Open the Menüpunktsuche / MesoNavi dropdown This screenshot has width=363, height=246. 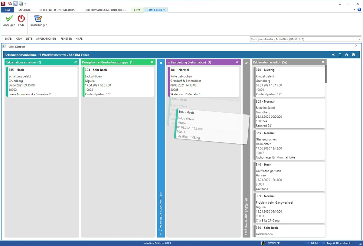359,39
